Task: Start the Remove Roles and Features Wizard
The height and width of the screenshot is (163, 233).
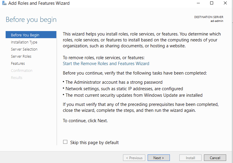Action: coord(106,64)
